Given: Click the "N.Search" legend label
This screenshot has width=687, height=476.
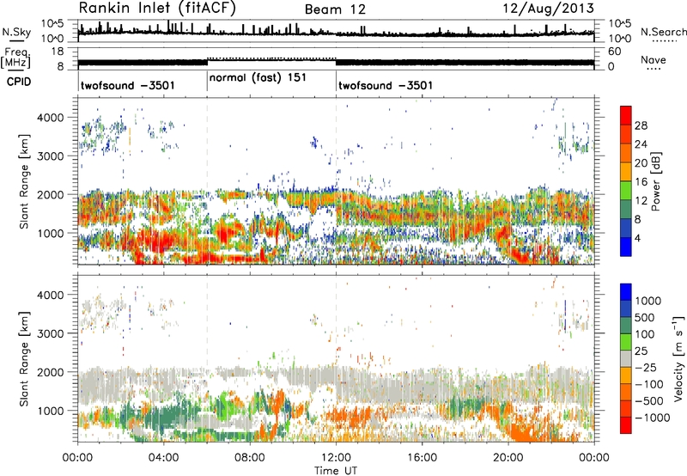Looking at the screenshot, I should pos(663,32).
